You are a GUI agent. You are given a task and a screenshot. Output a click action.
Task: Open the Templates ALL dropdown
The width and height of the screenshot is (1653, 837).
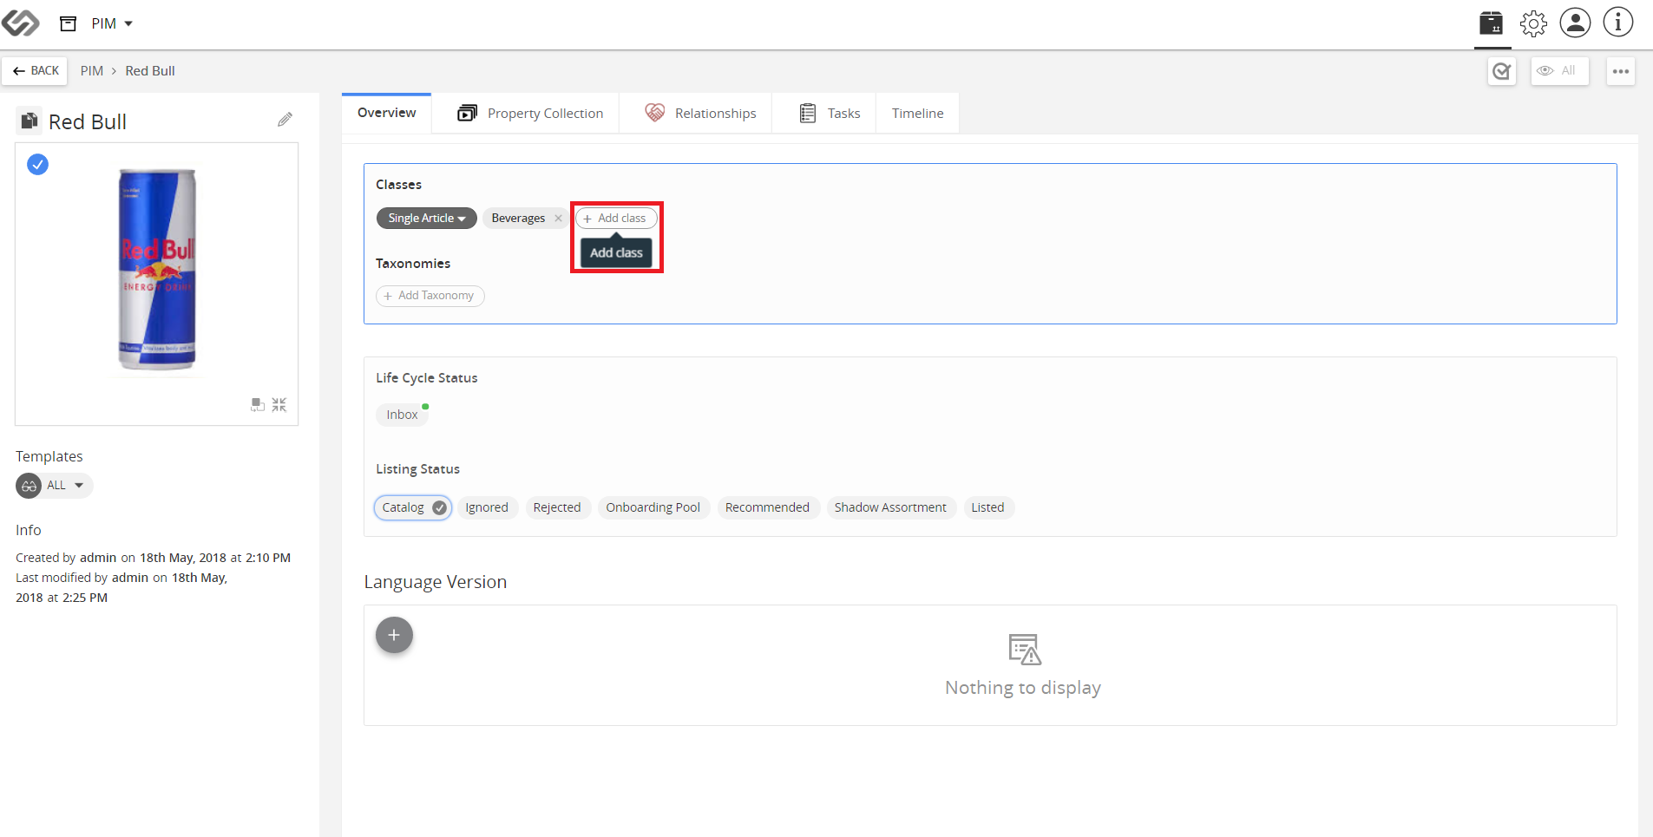point(54,486)
